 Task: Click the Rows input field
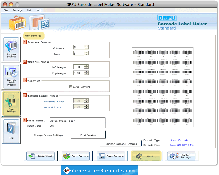point(79,53)
